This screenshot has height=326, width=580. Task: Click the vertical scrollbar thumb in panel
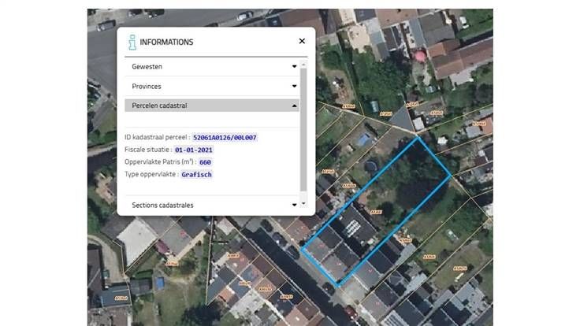[x=304, y=126]
